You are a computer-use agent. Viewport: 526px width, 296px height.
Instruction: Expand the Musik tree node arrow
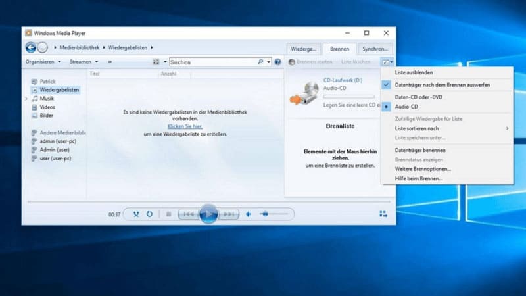pos(26,98)
